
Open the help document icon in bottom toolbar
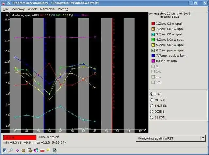(x=5, y=150)
